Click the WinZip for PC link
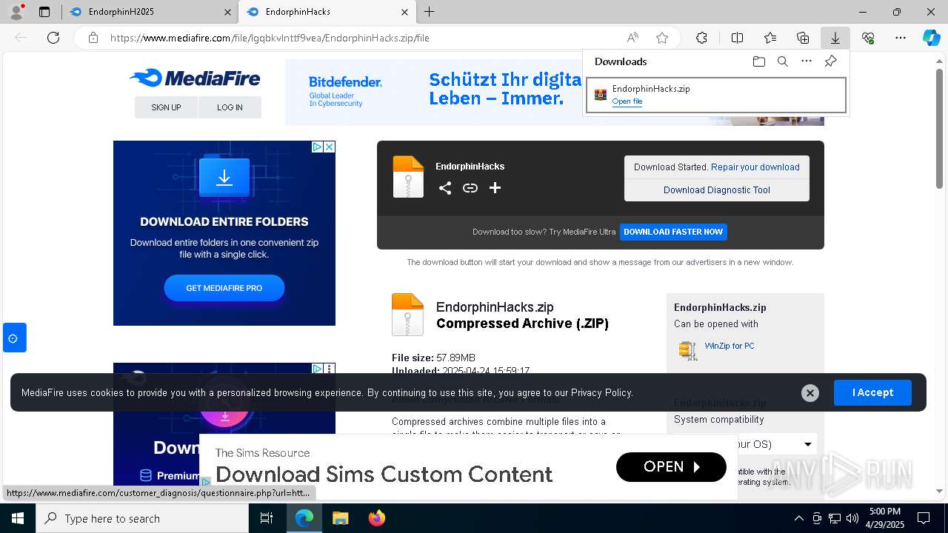 [730, 346]
